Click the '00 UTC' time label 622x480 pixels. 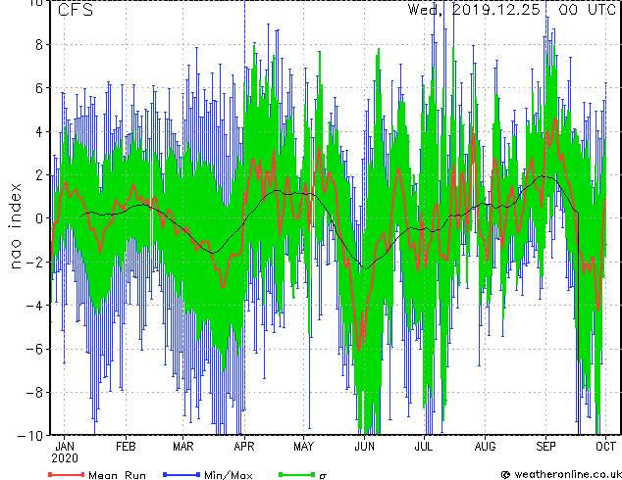click(x=587, y=10)
